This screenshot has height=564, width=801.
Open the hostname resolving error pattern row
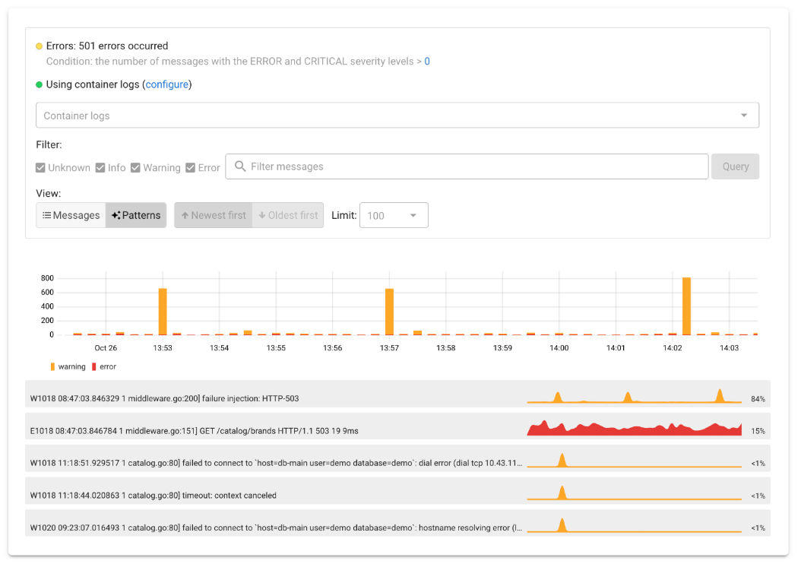[397, 523]
